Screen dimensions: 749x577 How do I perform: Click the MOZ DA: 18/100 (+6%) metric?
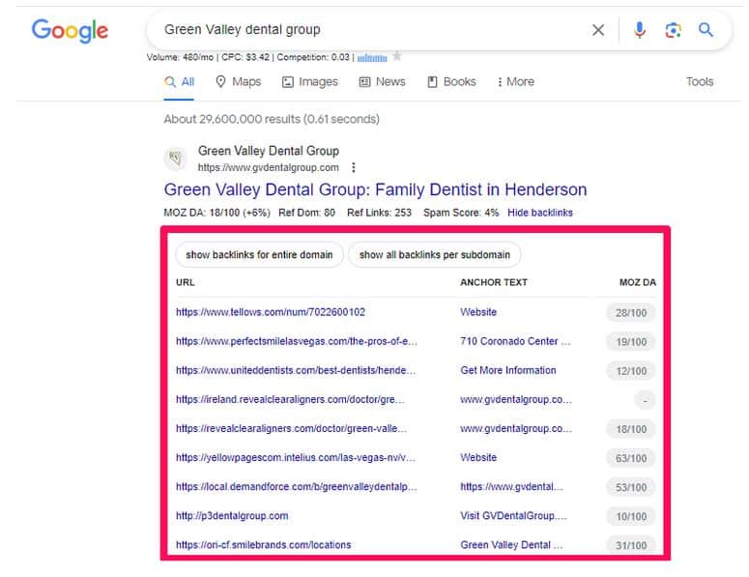[x=216, y=213]
